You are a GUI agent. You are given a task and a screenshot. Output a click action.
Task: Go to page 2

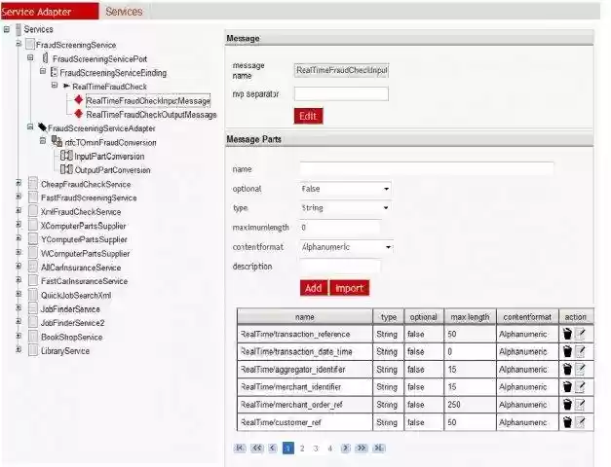tap(302, 449)
